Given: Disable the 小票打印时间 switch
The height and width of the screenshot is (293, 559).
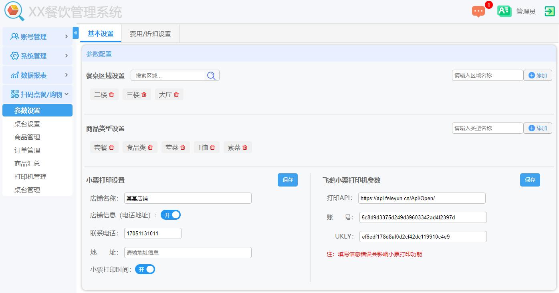Looking at the screenshot, I should pyautogui.click(x=145, y=269).
